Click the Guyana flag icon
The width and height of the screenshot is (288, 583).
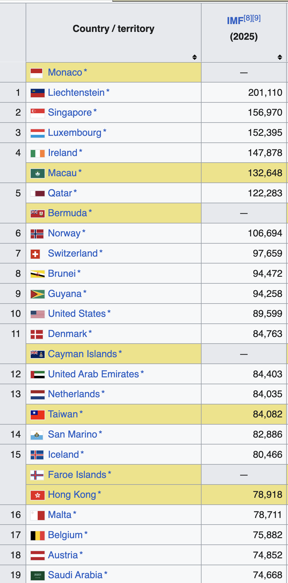[38, 294]
